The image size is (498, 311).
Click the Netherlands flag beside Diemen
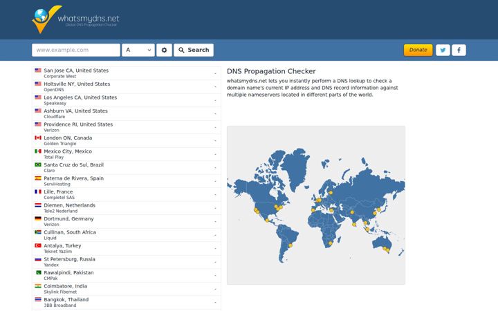click(38, 205)
